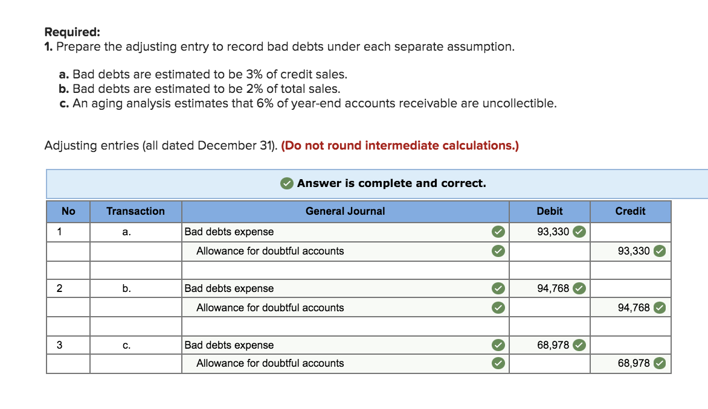Click the checkmark beside 68,978 debit amount
The height and width of the screenshot is (409, 708).
click(x=579, y=345)
